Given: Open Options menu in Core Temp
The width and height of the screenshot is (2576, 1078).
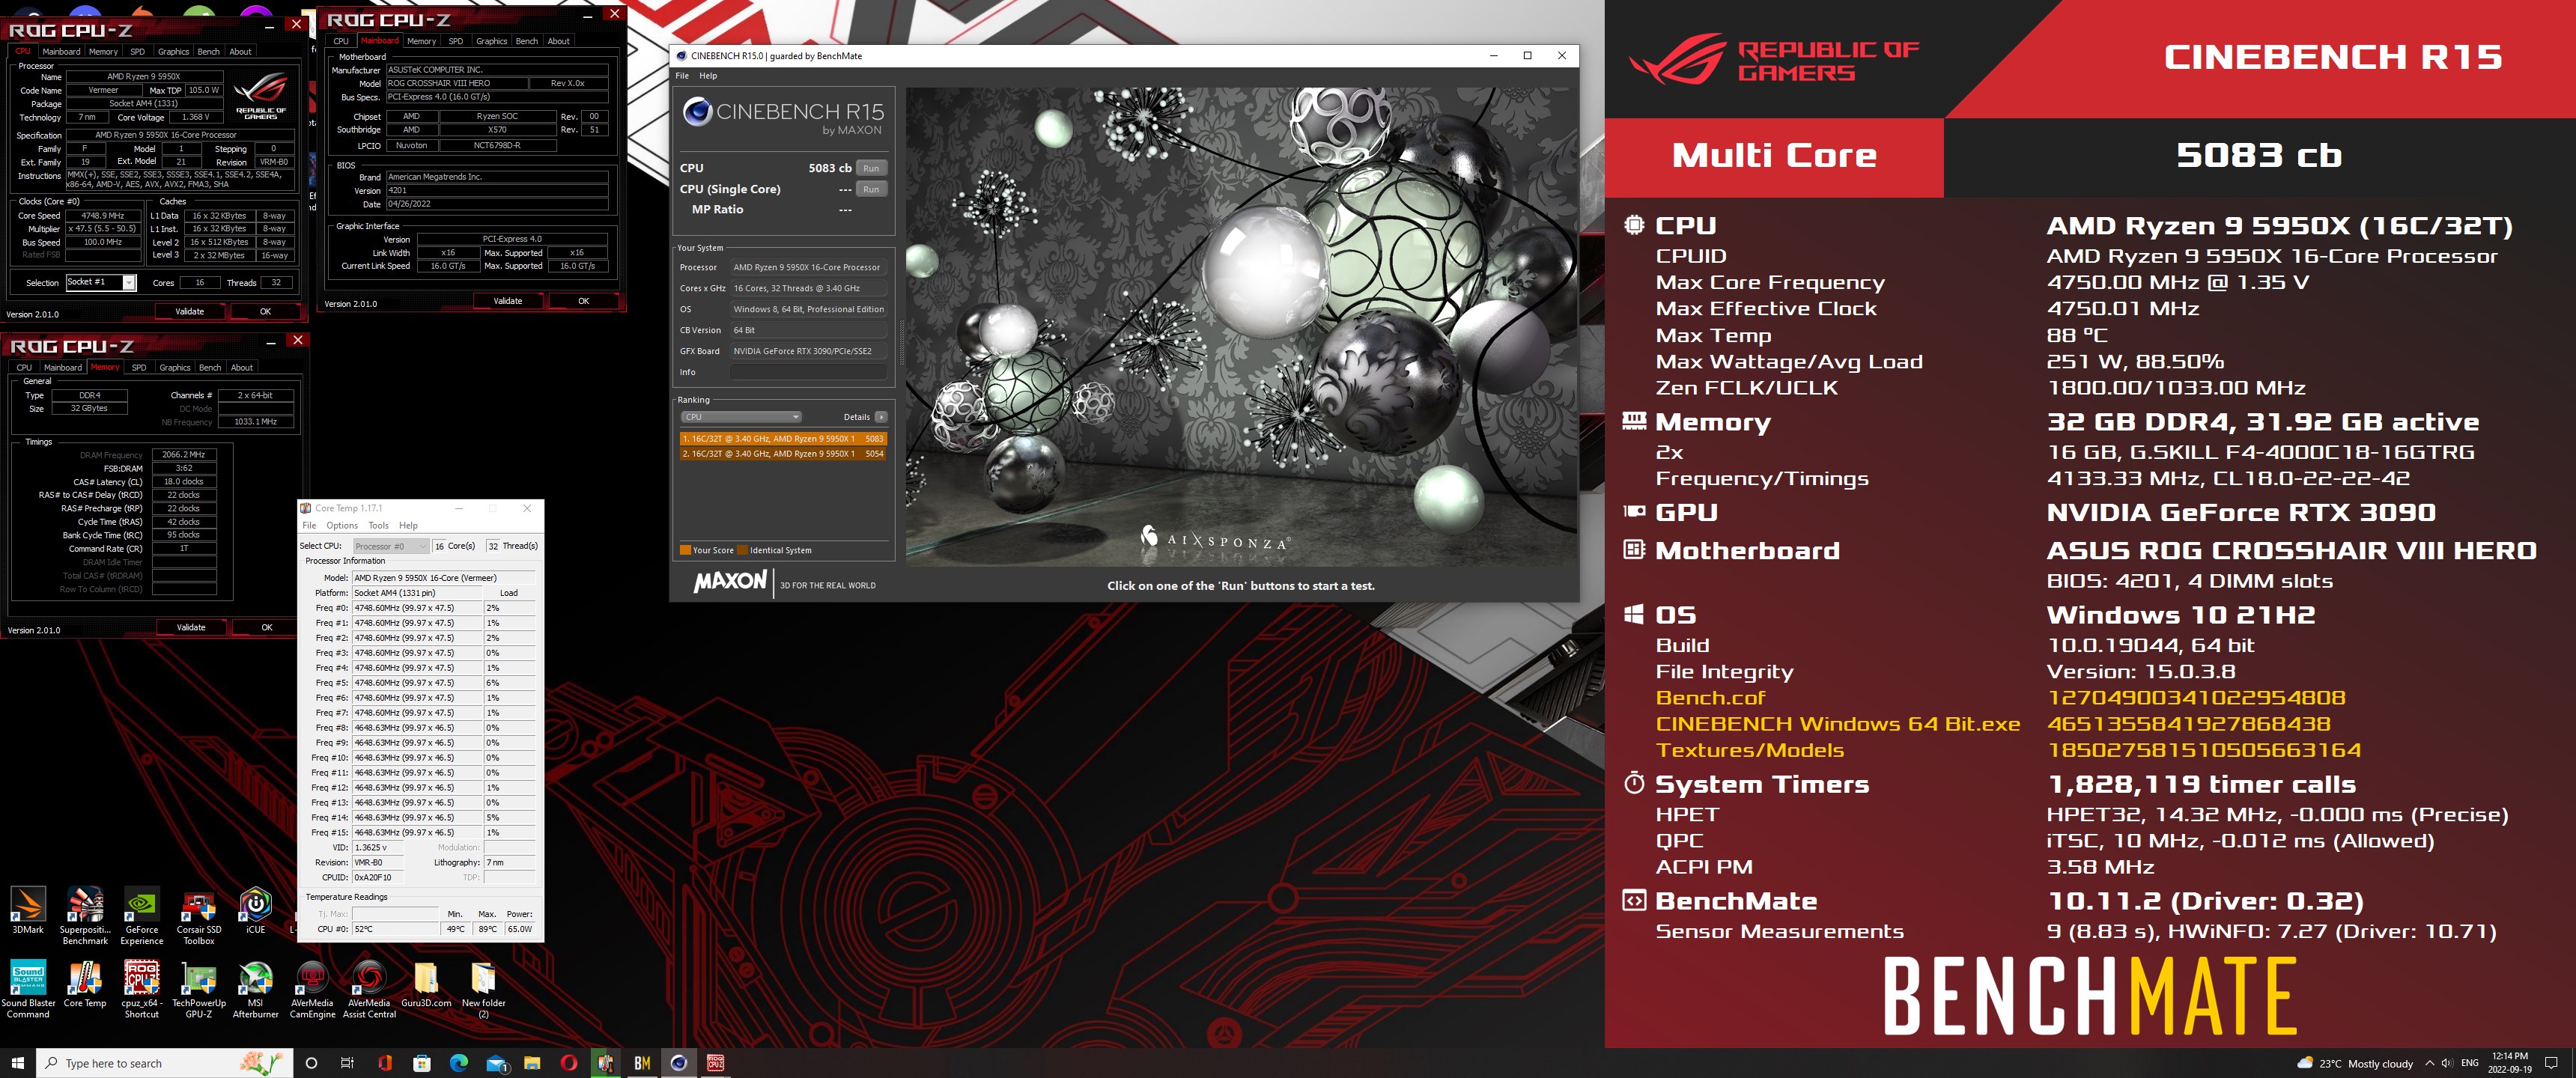Looking at the screenshot, I should pos(342,525).
